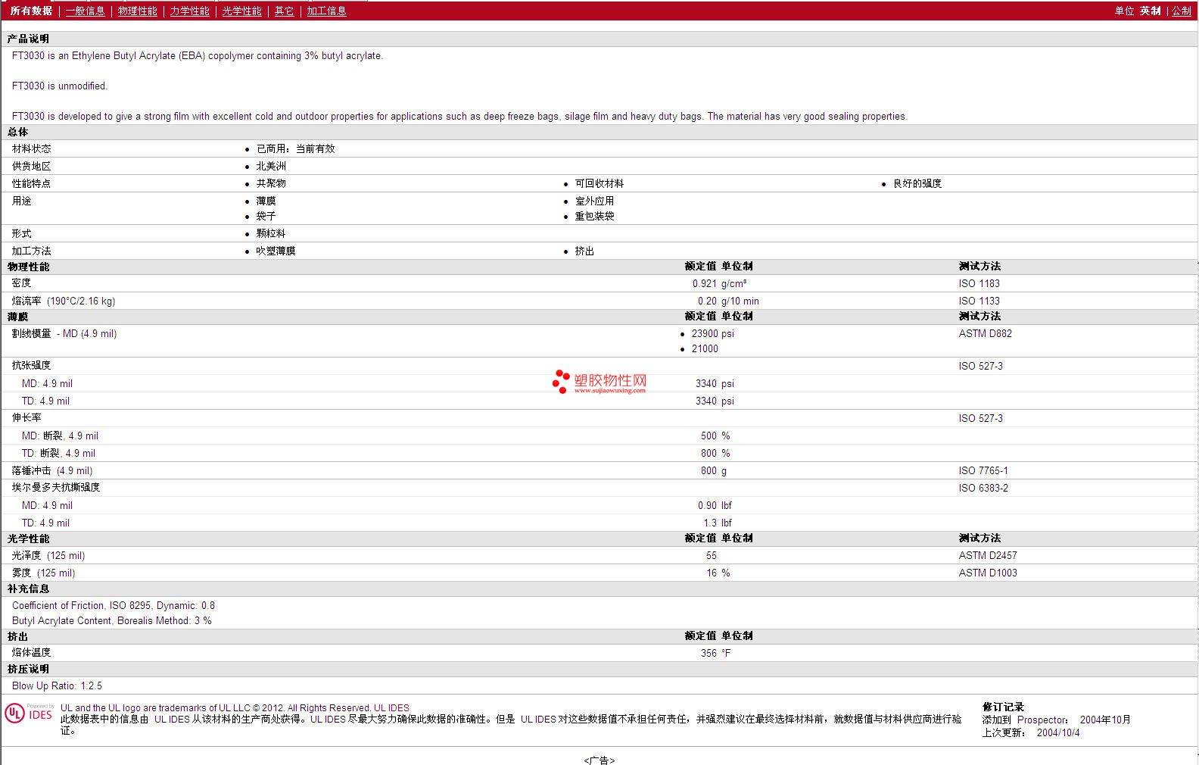Click the UL IDES link following 此数据表中的信息由
1199x765 pixels.
(172, 720)
